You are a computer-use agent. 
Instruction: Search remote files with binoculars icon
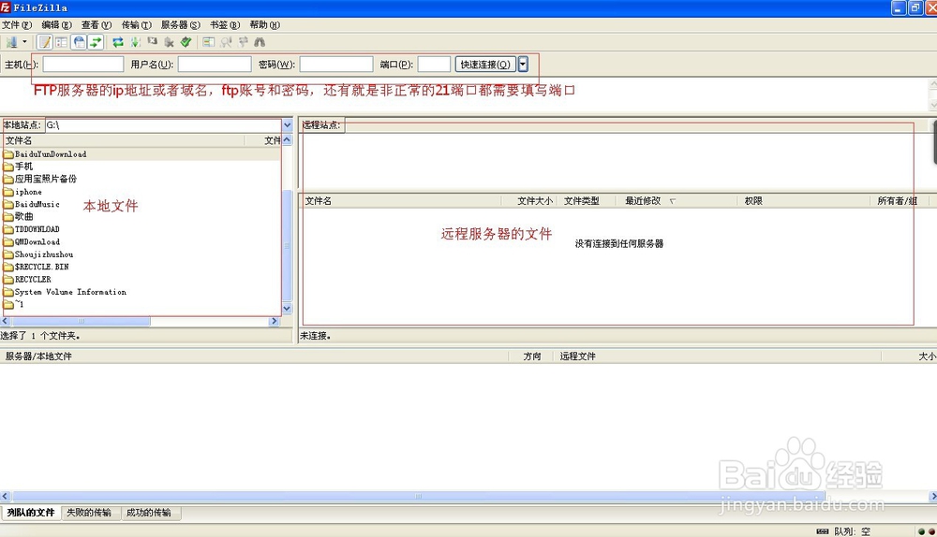coord(260,42)
